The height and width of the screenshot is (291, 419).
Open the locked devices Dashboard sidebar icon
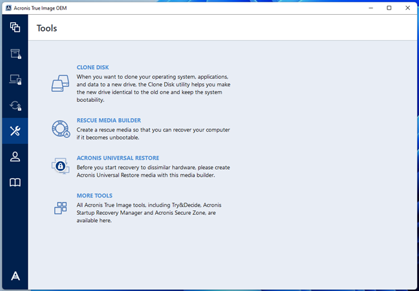click(x=16, y=79)
